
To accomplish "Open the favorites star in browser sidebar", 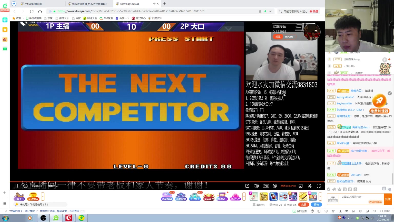I will 5,30.
